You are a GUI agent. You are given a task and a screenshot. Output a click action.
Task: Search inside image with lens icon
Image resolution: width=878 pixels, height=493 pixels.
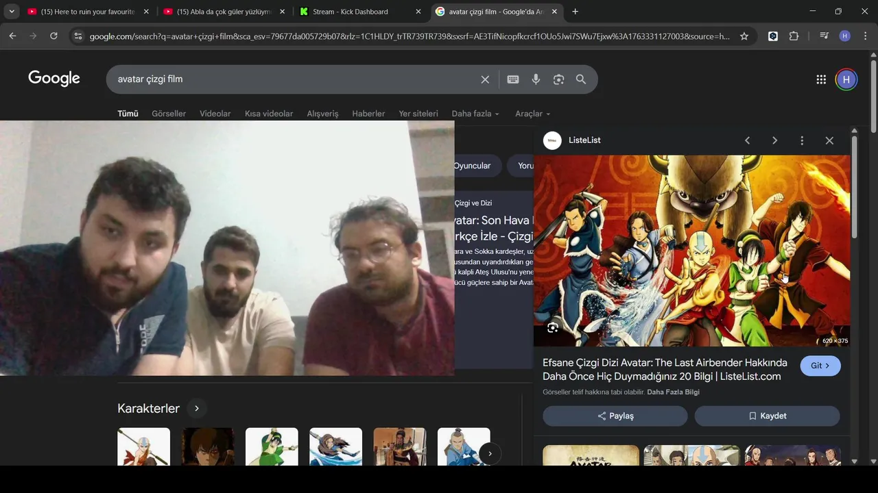click(553, 328)
